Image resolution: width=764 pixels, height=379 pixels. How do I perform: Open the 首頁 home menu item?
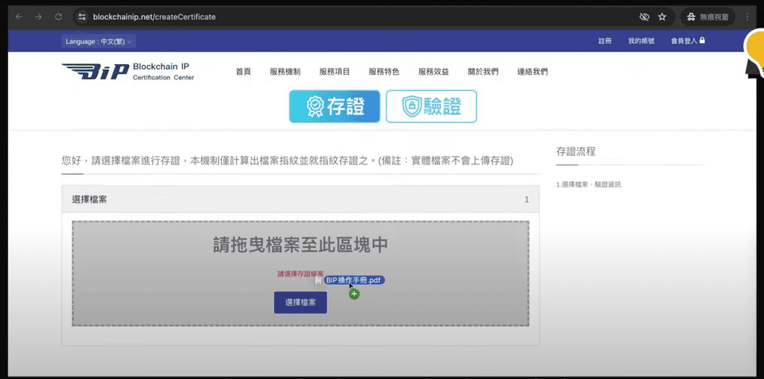coord(243,72)
